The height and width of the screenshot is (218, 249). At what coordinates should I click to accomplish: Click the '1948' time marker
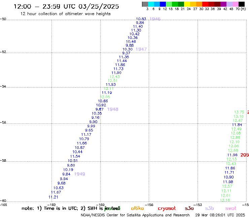pos(113,109)
